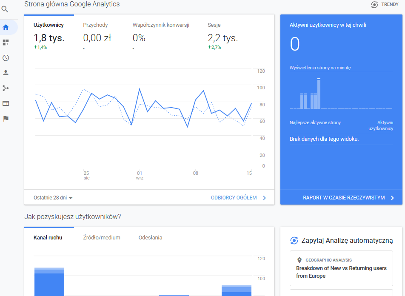Image resolution: width=405 pixels, height=296 pixels.
Task: Open the Behavior icon in sidebar
Action: (6, 103)
